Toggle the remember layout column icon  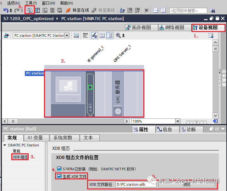pos(110,35)
